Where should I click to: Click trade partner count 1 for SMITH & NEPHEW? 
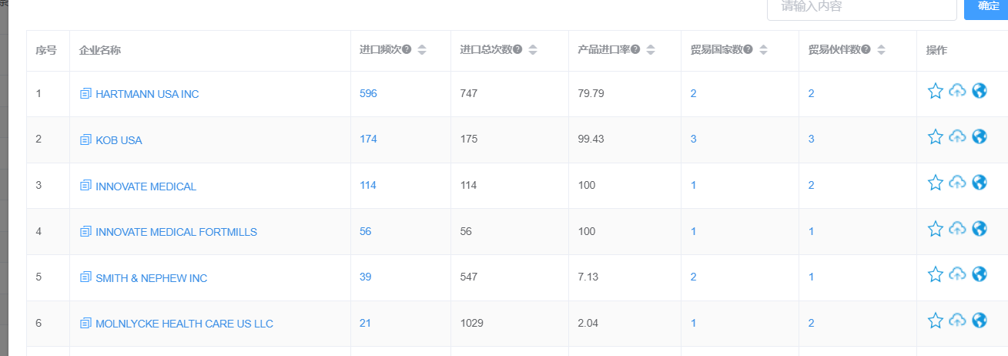[x=812, y=277]
